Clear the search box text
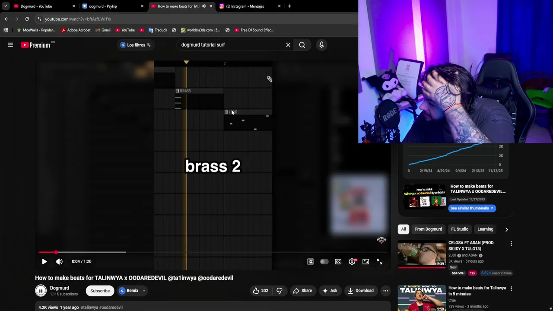 [x=288, y=45]
